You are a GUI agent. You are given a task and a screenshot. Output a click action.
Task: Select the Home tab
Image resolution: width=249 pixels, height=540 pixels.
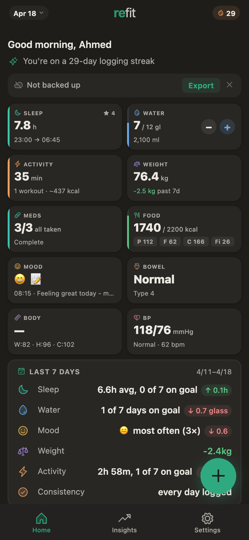(41, 523)
